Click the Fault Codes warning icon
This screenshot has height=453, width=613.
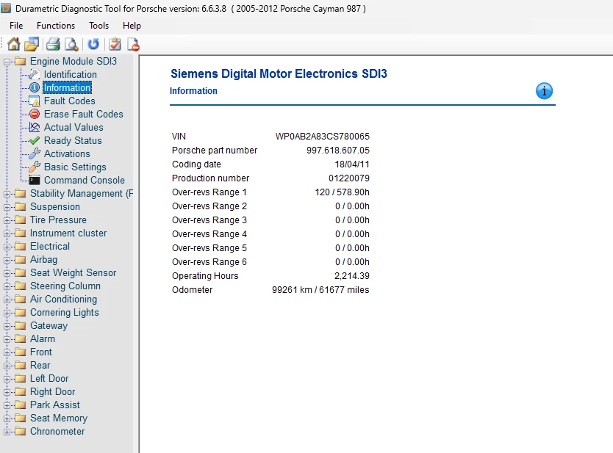pos(35,101)
